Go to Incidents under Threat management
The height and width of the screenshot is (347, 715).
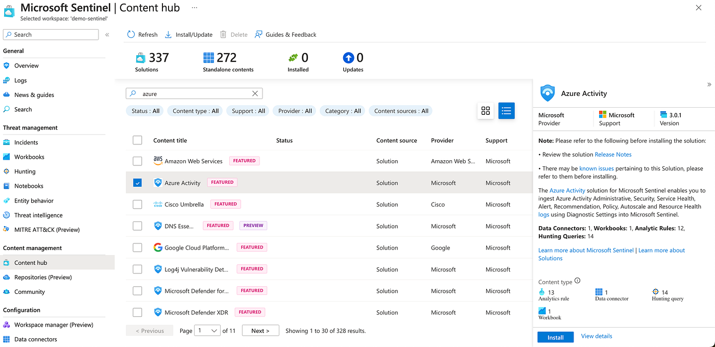tap(26, 142)
